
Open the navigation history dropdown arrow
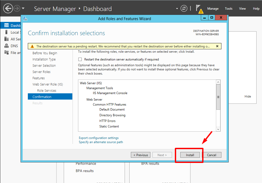coord(23,8)
